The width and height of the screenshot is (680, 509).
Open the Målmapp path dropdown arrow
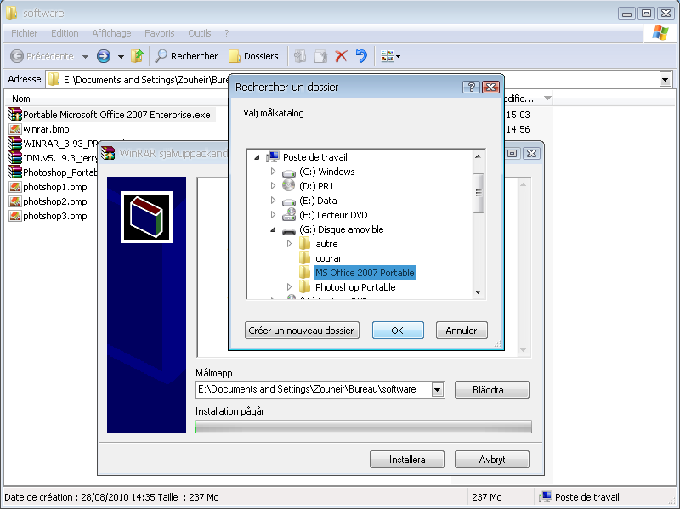438,390
